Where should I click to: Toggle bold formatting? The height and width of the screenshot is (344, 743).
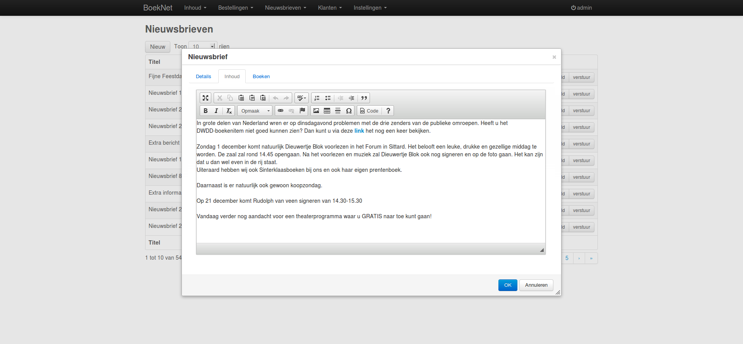[205, 111]
